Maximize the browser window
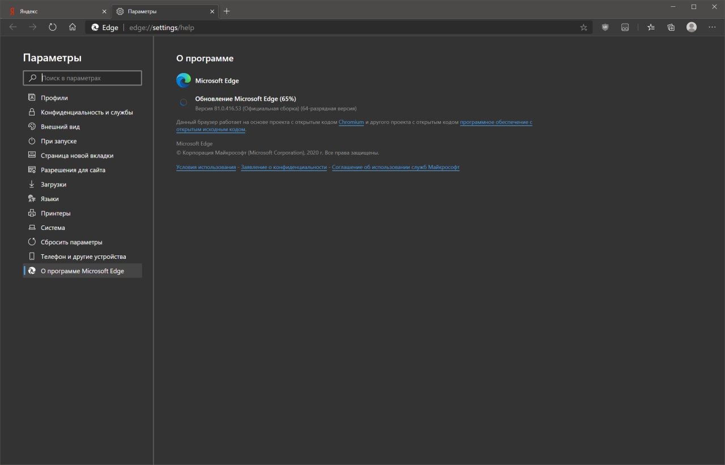Viewport: 725px width, 465px height. [694, 7]
